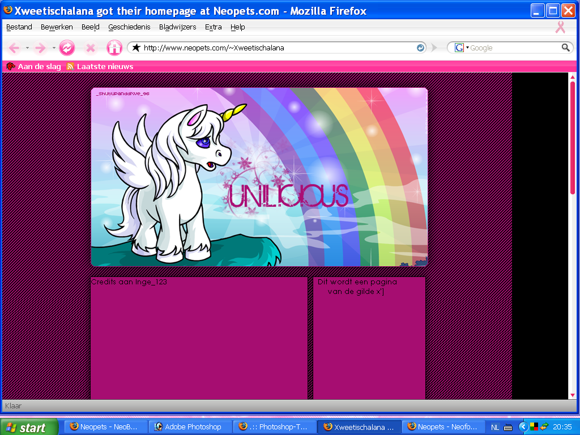Expand hidden tray icons with blue arrow

523,427
